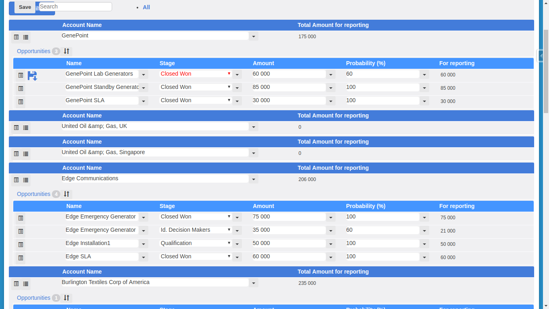Open record icon for GenePoint SLA row
549x309 pixels.
click(x=21, y=102)
